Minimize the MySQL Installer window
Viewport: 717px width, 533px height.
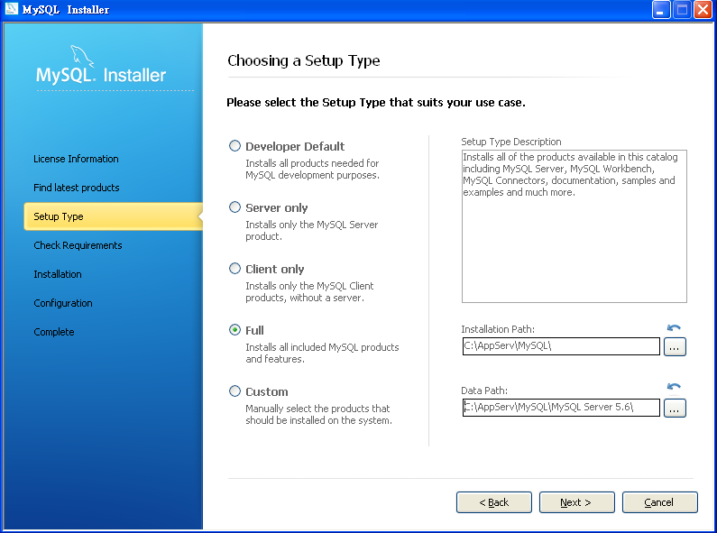click(661, 10)
